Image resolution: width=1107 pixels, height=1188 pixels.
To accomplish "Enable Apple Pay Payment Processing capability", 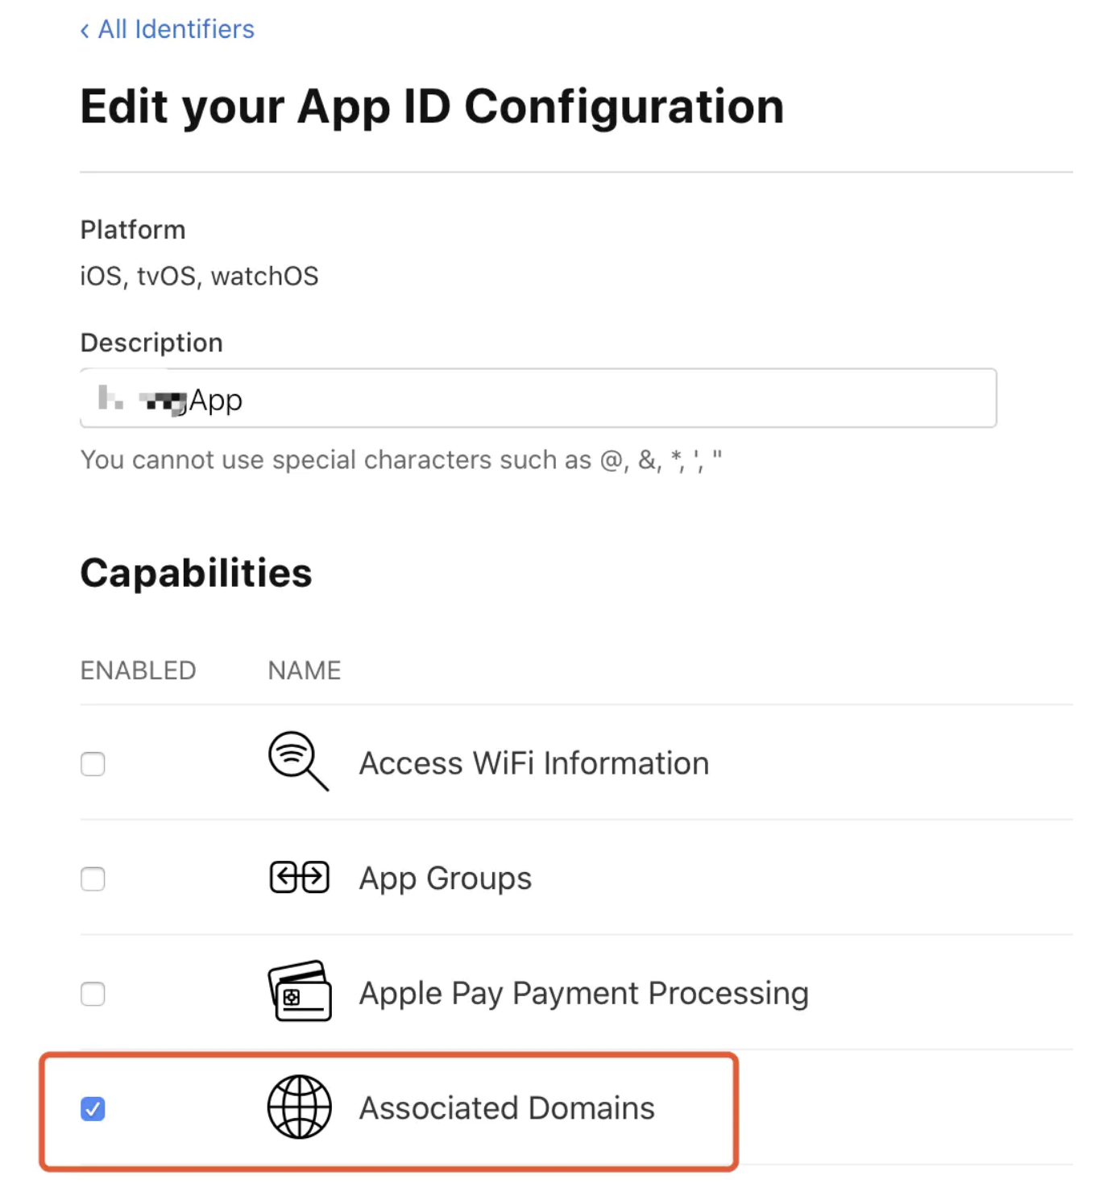I will pos(93,994).
